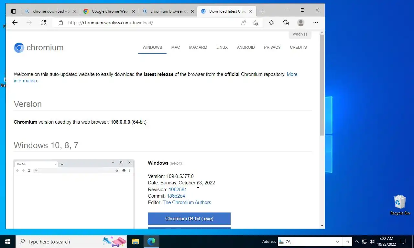The width and height of the screenshot is (414, 248).
Task: Switch to the chromium browser tab
Action: click(x=168, y=11)
